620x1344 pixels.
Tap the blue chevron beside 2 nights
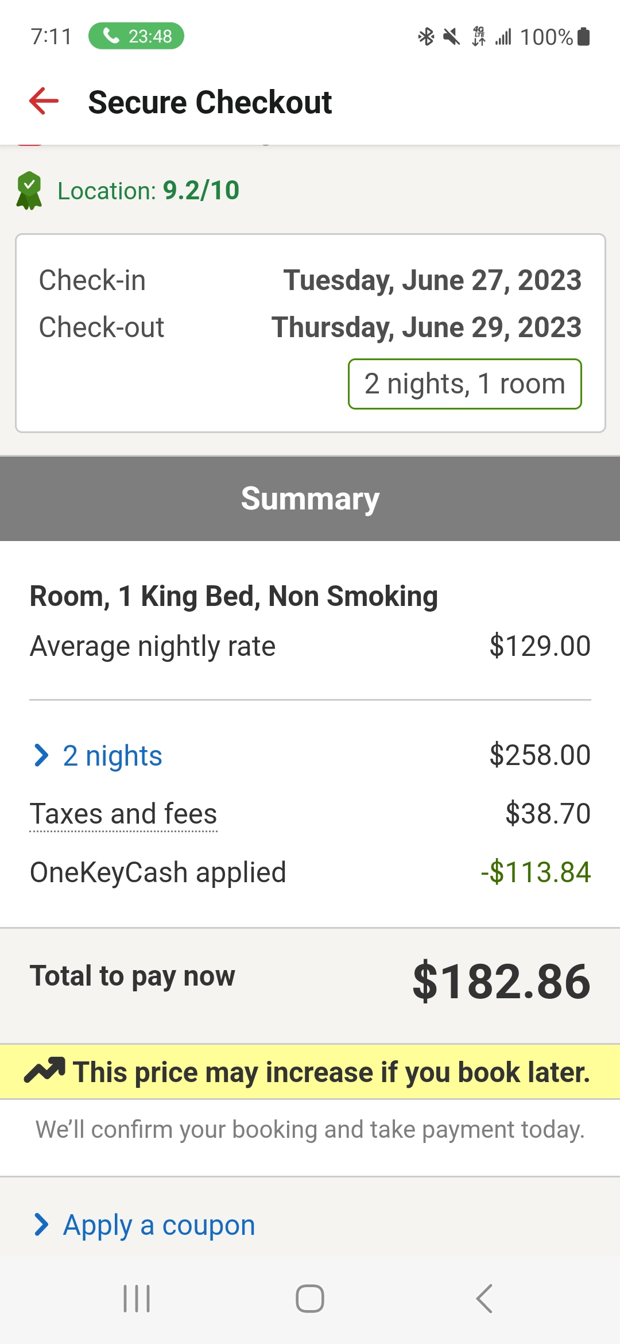point(41,755)
